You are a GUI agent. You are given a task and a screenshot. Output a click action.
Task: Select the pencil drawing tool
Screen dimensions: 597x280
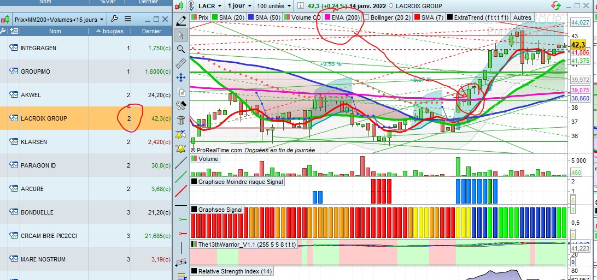coord(181,21)
